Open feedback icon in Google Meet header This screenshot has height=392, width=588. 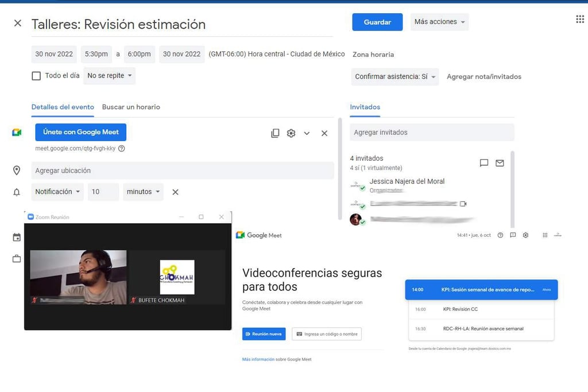click(x=513, y=235)
